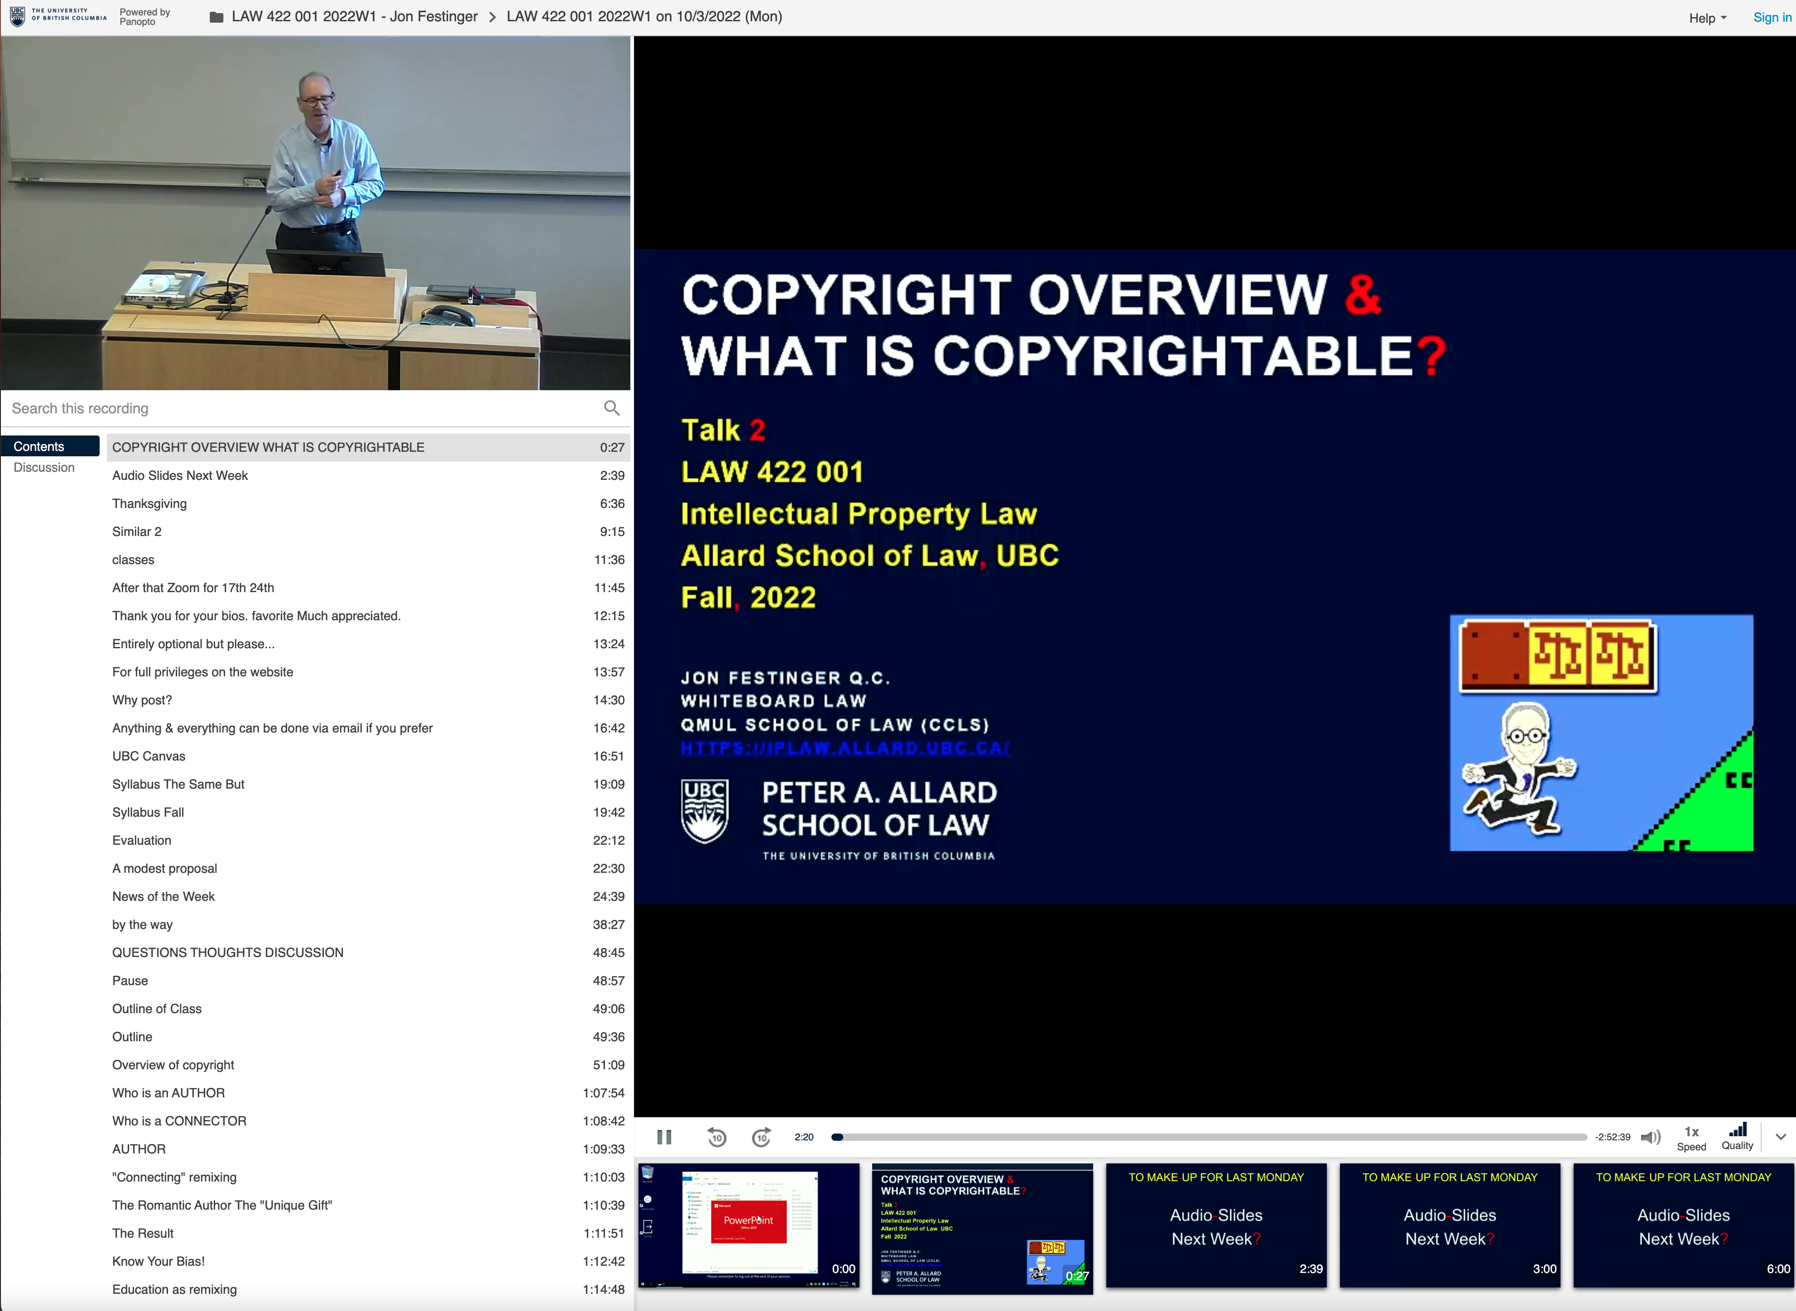Screen dimensions: 1796x1311
Task: Jump to Know Your Bias! entry
Action: [x=368, y=1262]
